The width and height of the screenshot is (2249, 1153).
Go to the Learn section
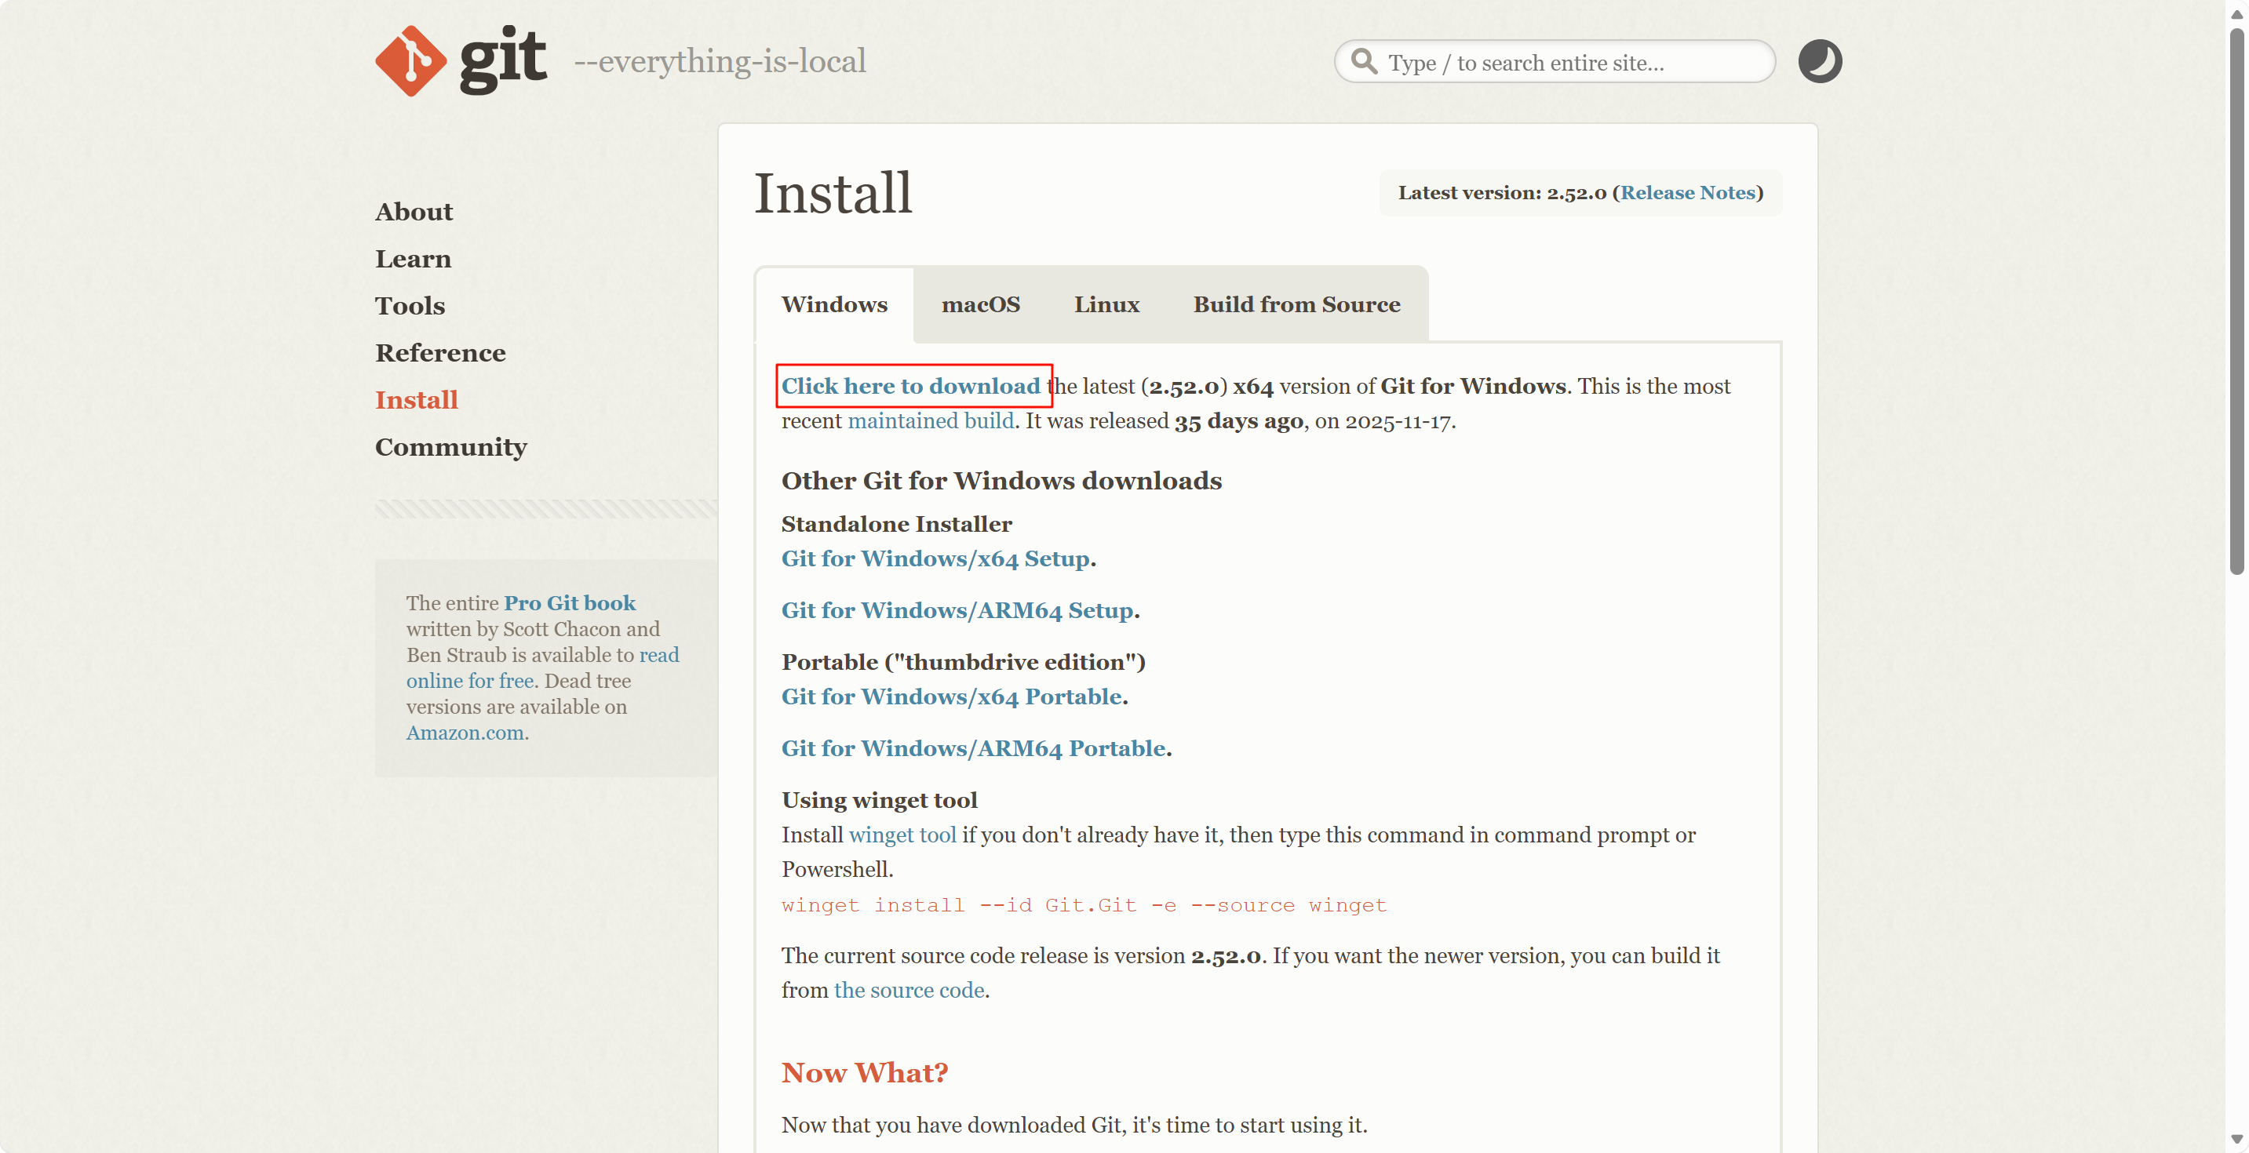[413, 259]
